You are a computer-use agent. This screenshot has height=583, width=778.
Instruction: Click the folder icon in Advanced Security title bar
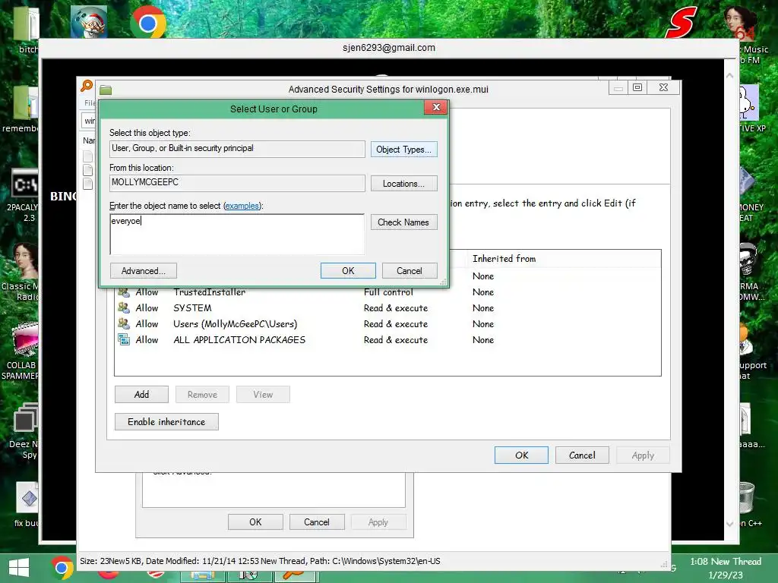(x=106, y=90)
